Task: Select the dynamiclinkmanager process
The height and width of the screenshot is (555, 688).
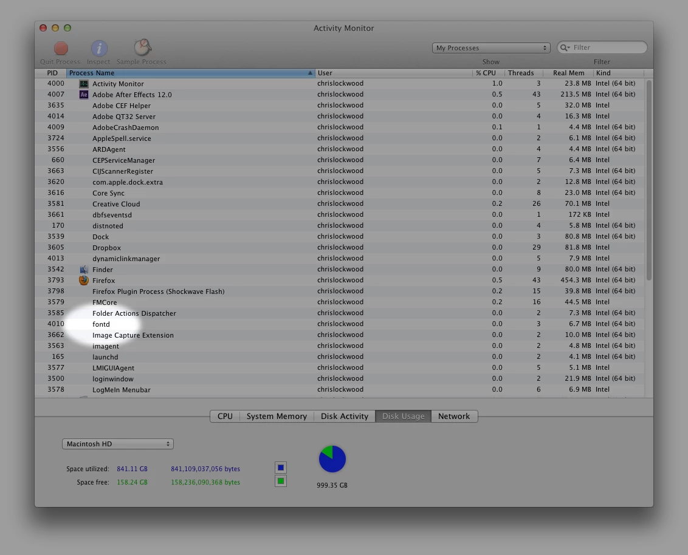Action: click(x=340, y=259)
